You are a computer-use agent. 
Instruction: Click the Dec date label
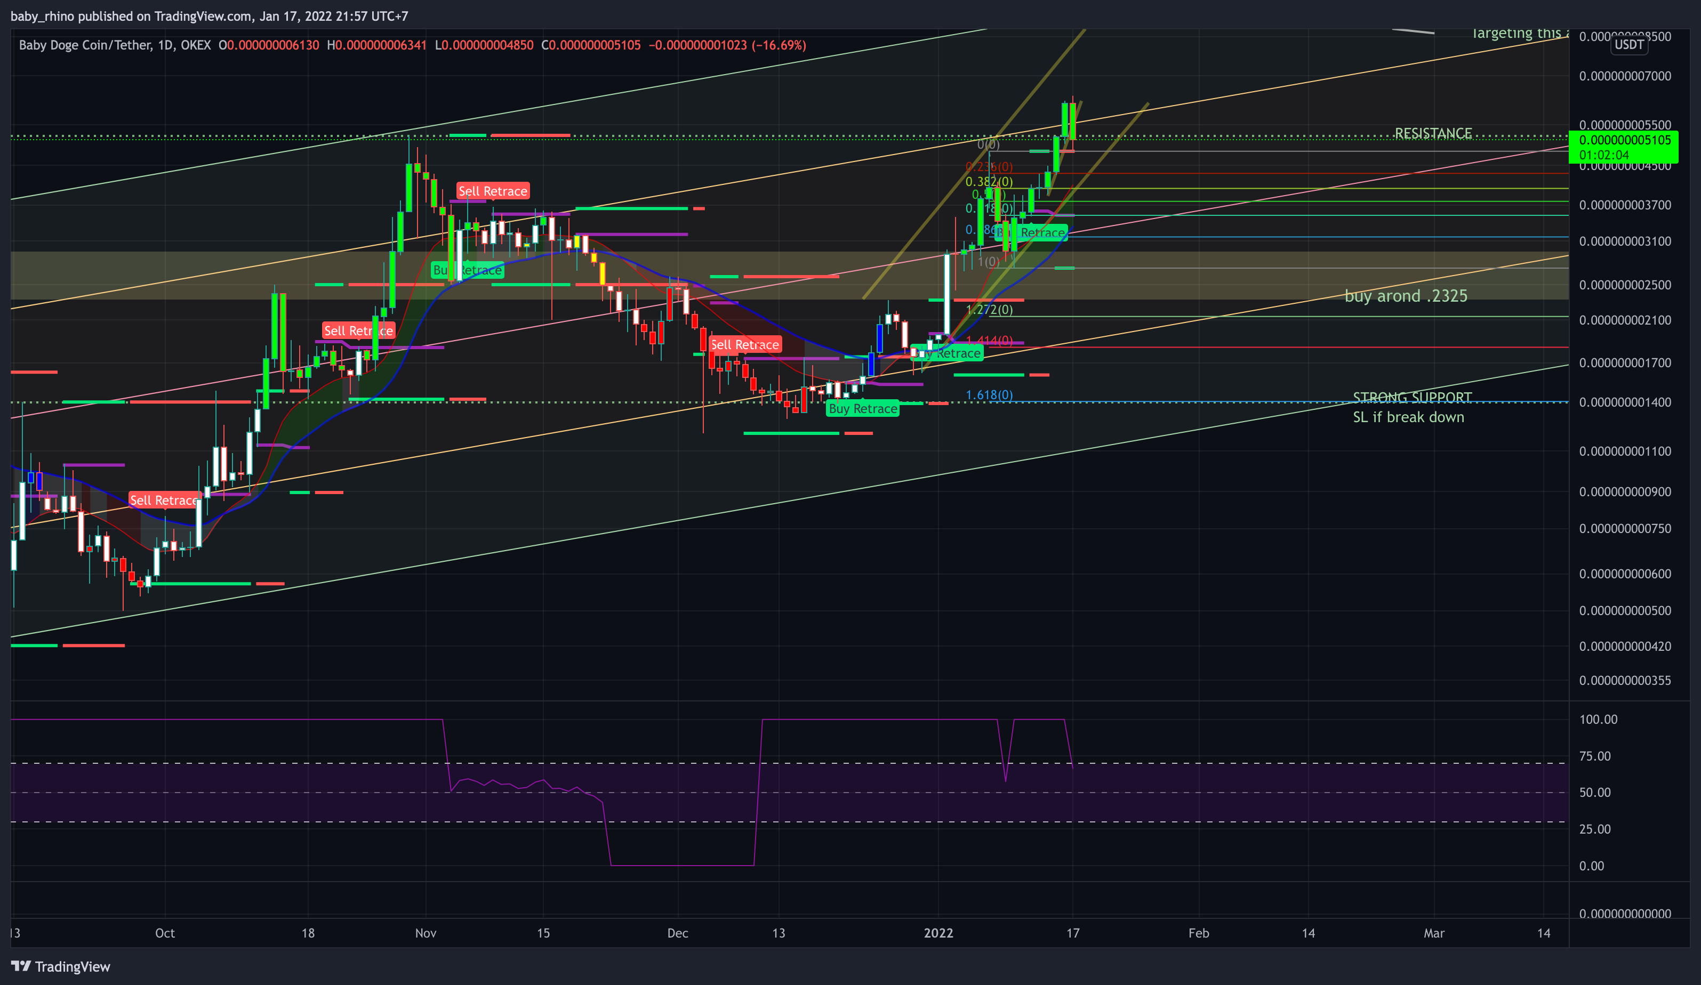pyautogui.click(x=677, y=933)
